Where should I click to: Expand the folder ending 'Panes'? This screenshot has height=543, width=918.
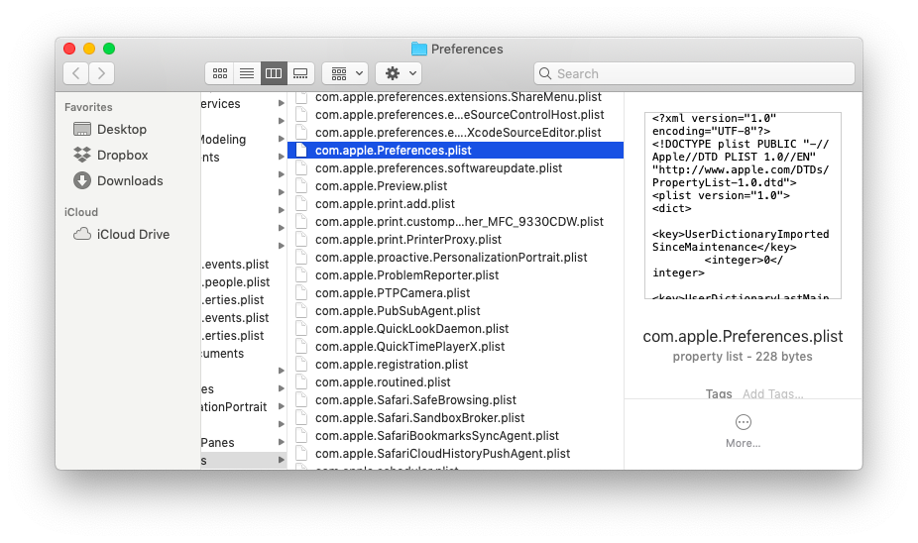tap(282, 442)
